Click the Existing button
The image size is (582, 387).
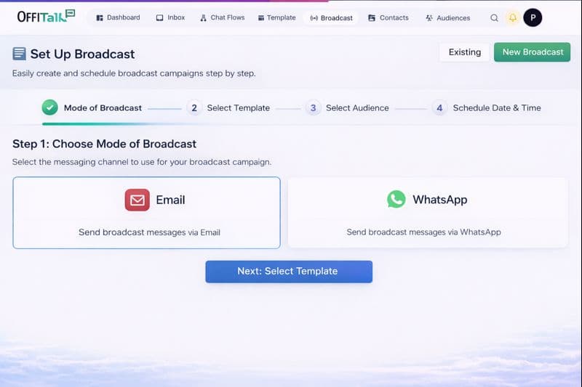(465, 52)
